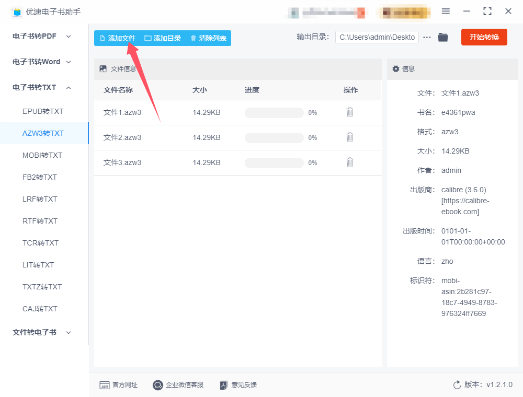Click the publisher value calibre (3.6.0)
Viewport: 523px width, 397px height.
(463, 190)
